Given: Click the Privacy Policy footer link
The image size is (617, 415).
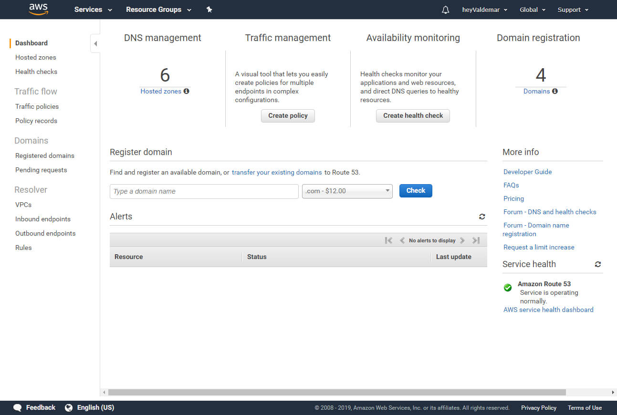Looking at the screenshot, I should click(539, 408).
